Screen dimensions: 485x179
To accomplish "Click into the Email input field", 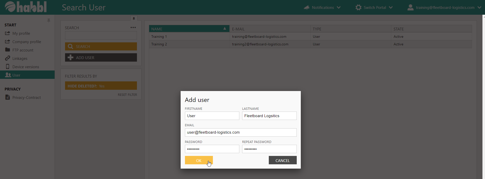I will coord(240,132).
